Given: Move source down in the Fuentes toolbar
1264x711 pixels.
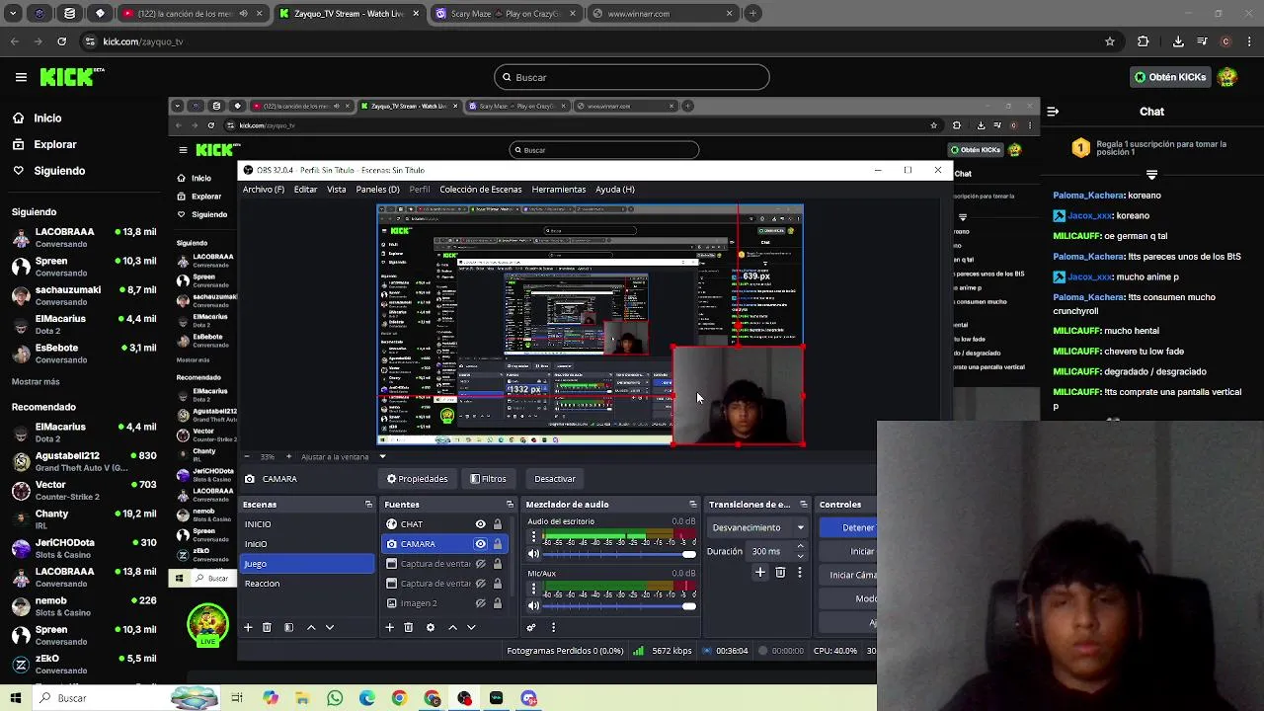Looking at the screenshot, I should pyautogui.click(x=471, y=627).
